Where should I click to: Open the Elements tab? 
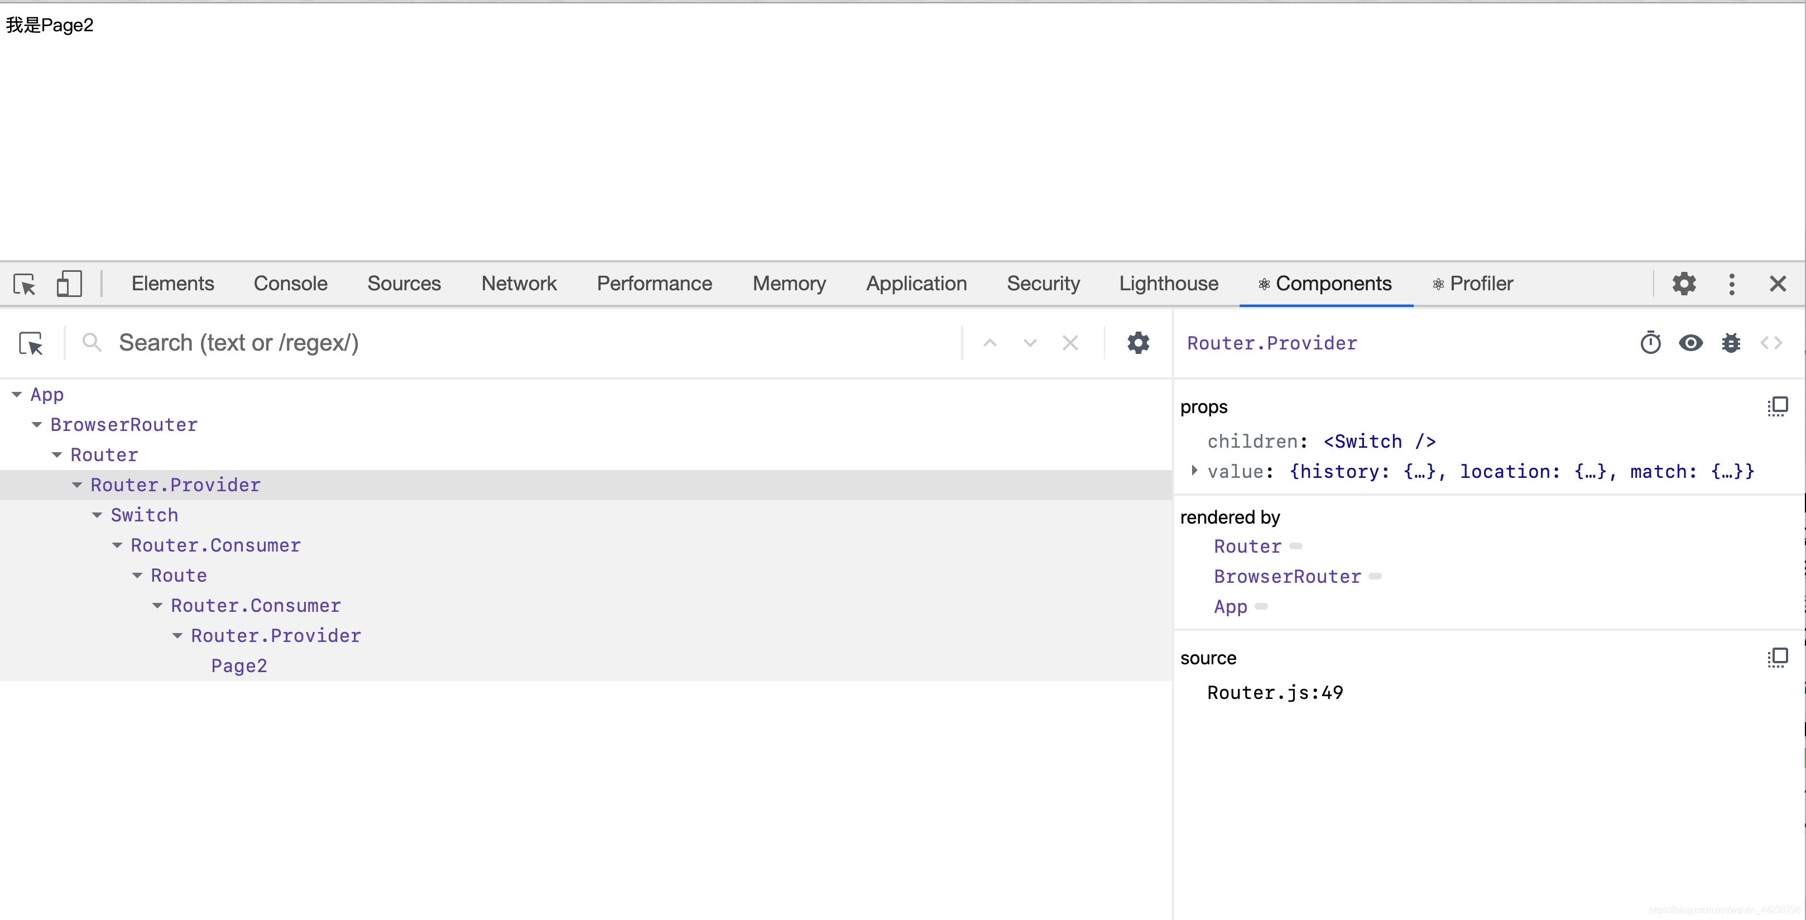click(172, 284)
